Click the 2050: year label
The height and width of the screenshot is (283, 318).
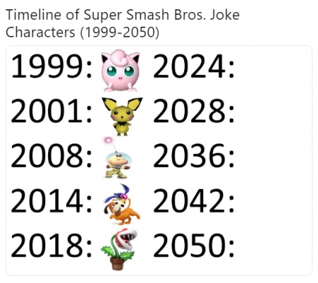(194, 245)
